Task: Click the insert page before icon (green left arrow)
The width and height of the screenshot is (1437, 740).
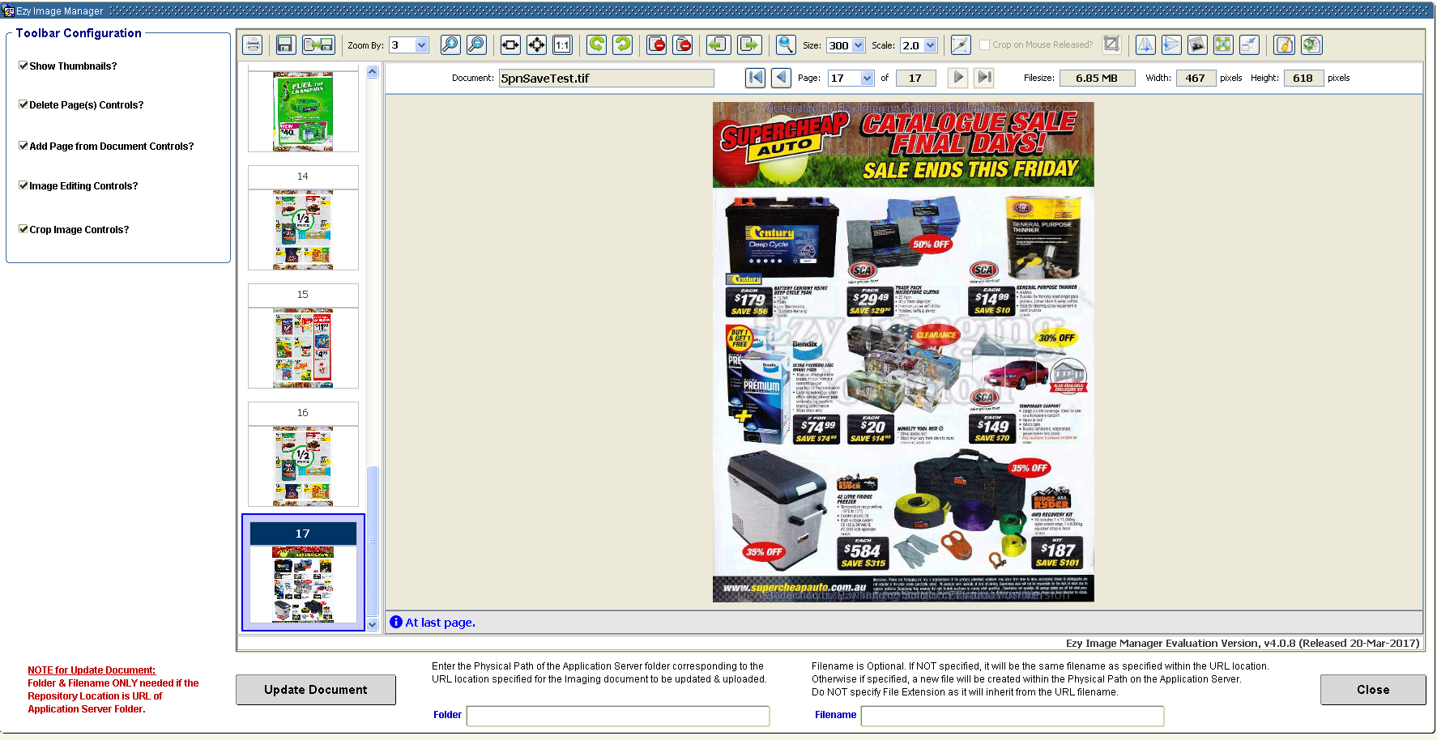Action: point(718,45)
